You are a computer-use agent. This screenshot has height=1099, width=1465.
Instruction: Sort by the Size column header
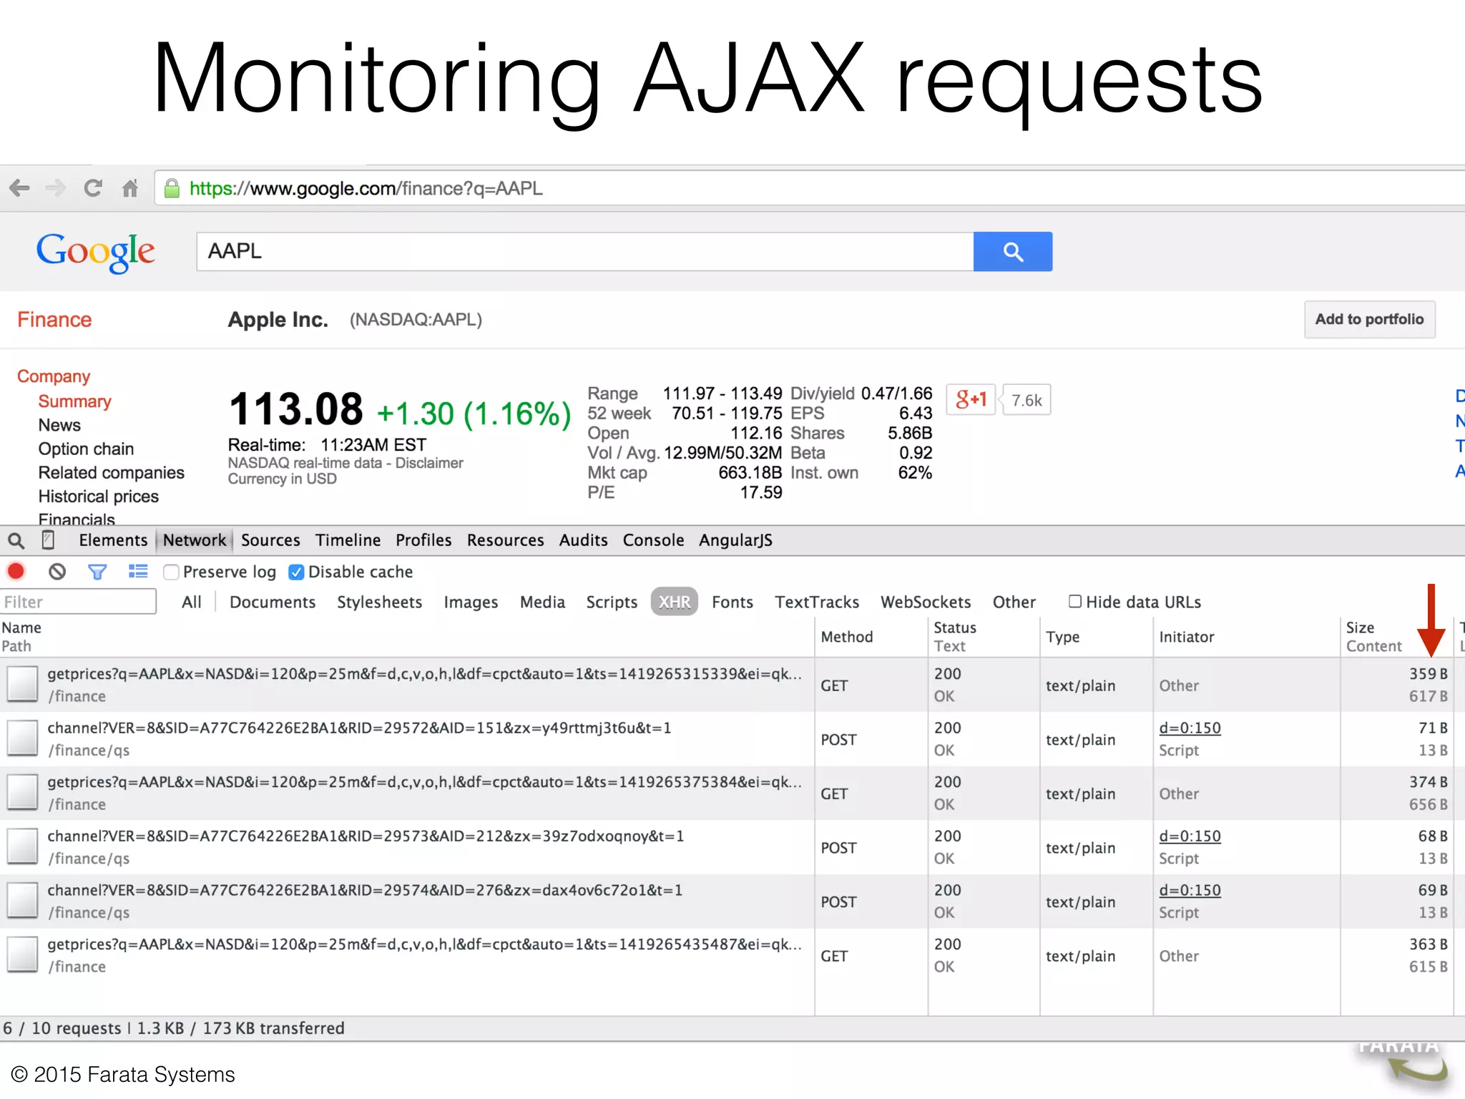tap(1360, 627)
